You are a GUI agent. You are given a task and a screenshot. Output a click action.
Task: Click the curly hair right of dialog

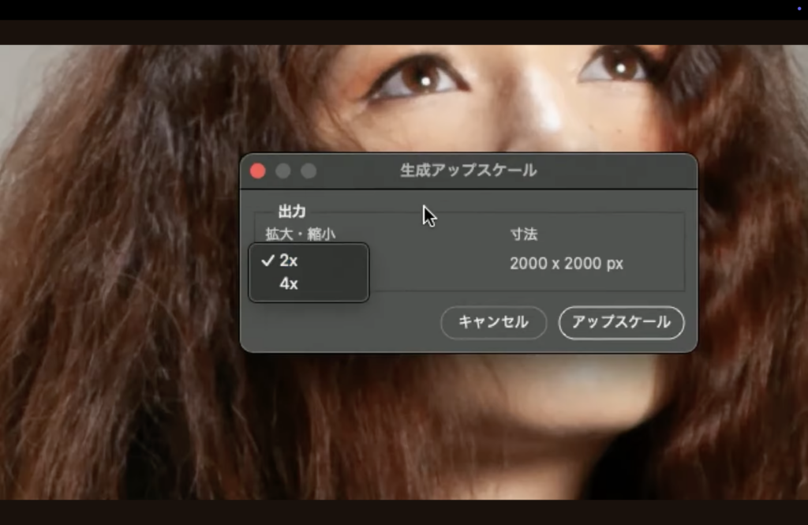(750, 276)
